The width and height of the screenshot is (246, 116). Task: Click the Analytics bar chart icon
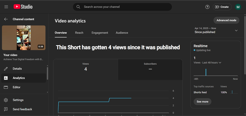(x=6, y=78)
